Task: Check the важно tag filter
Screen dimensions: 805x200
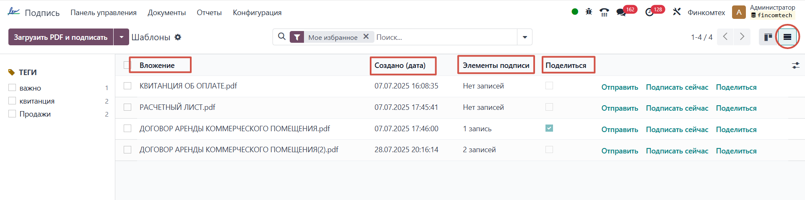Action: [x=13, y=88]
